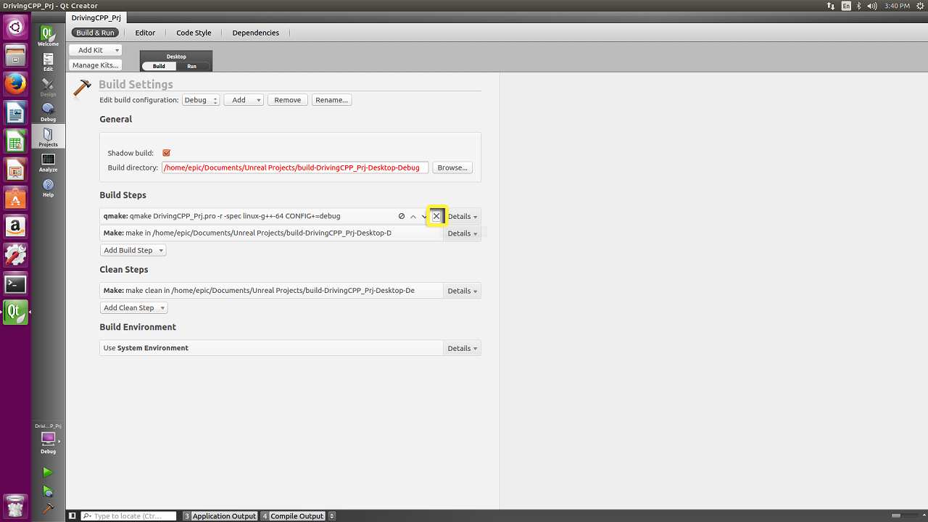Switch to the Code Style tab
The height and width of the screenshot is (522, 928).
[x=194, y=33]
